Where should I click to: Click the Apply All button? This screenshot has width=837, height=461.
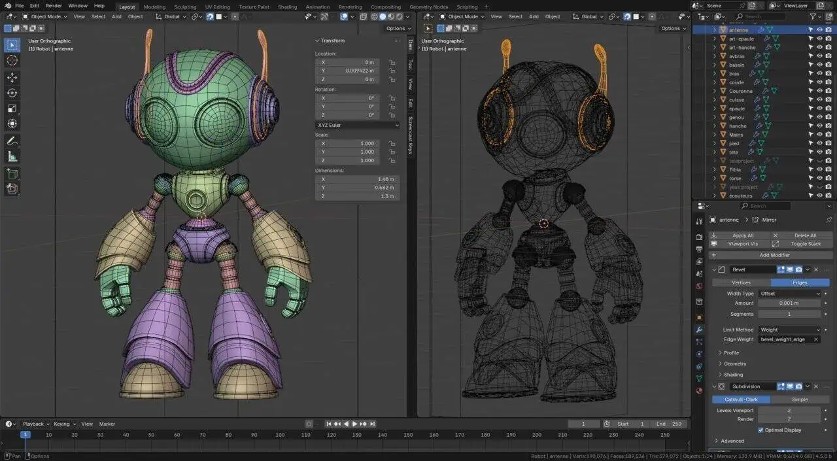pyautogui.click(x=742, y=235)
